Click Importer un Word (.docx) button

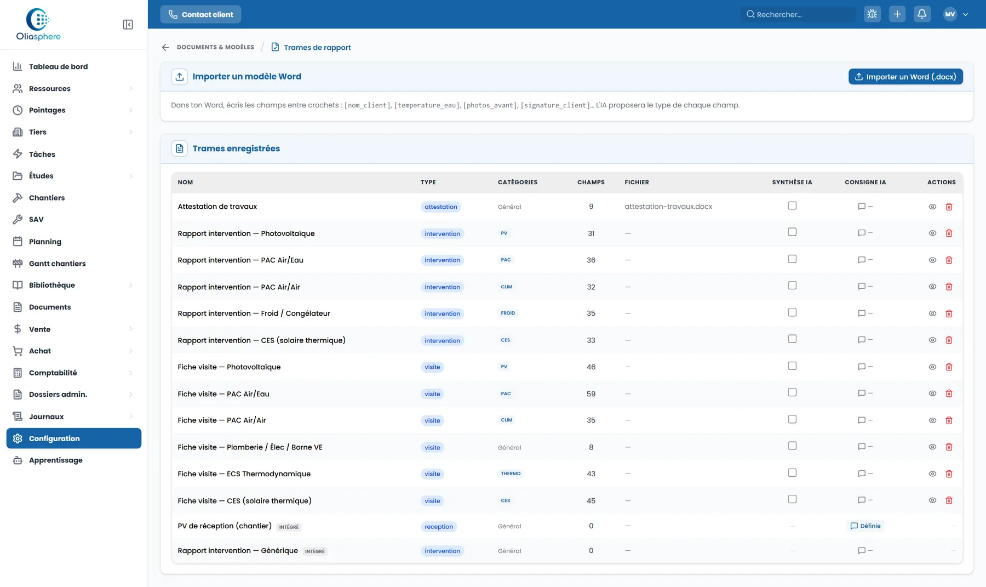(x=905, y=77)
